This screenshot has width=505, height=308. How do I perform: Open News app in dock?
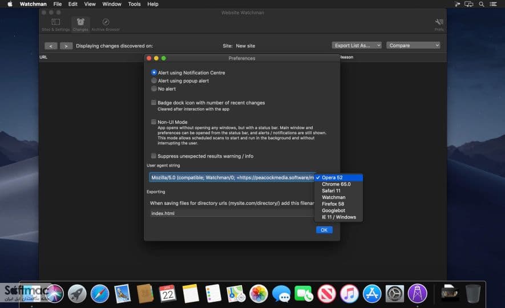tap(326, 294)
